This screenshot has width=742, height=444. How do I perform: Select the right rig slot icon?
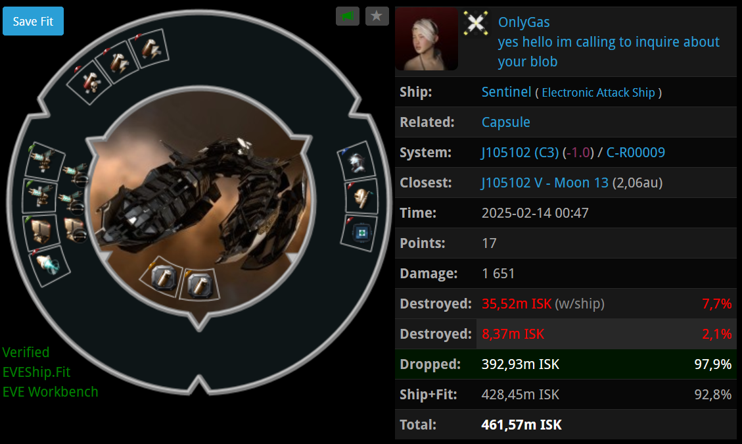(x=200, y=284)
